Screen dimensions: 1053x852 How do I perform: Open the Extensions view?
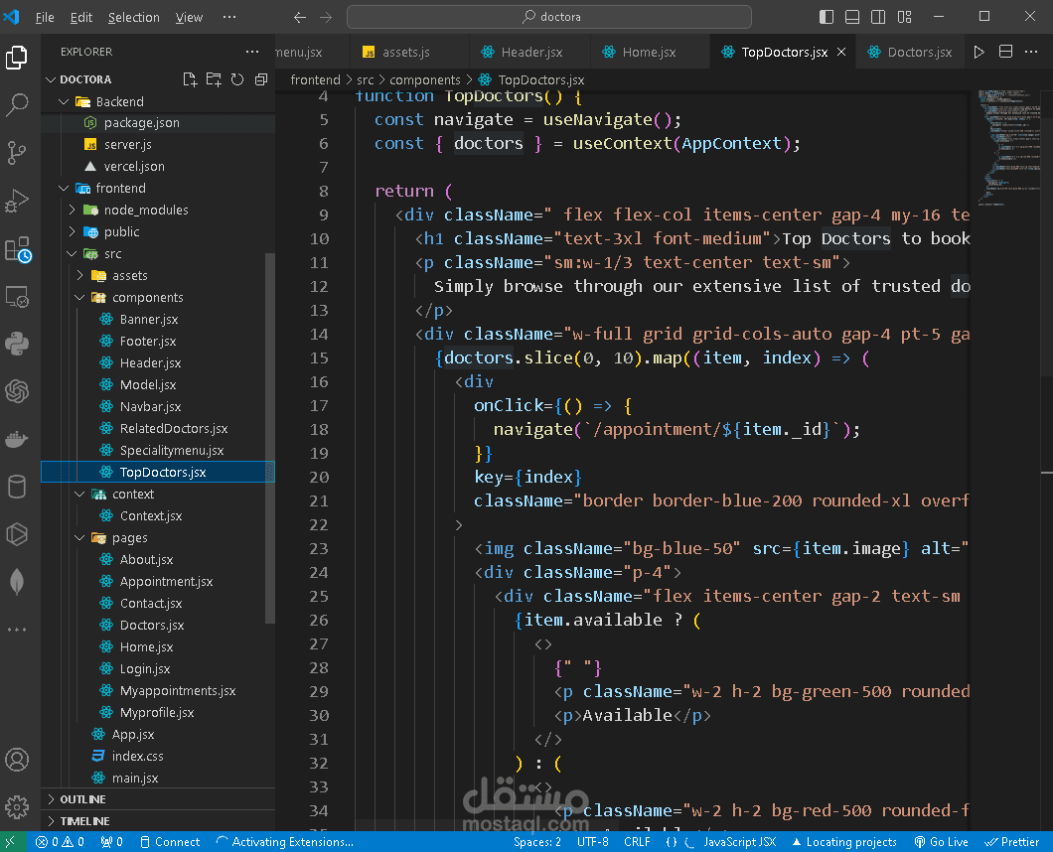point(17,249)
